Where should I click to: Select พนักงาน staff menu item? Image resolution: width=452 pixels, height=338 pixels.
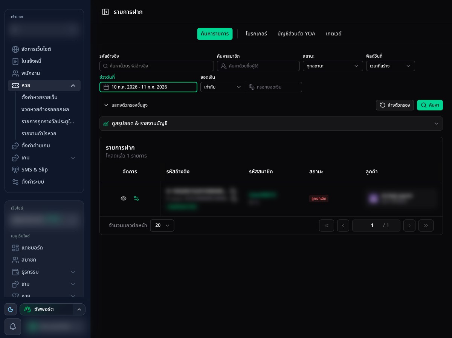[x=44, y=73]
